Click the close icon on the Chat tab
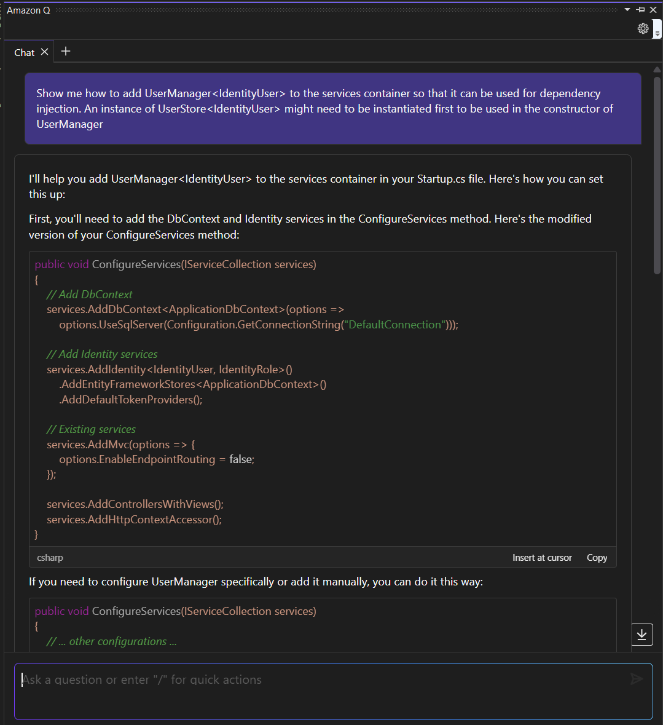Image resolution: width=663 pixels, height=725 pixels. 45,52
